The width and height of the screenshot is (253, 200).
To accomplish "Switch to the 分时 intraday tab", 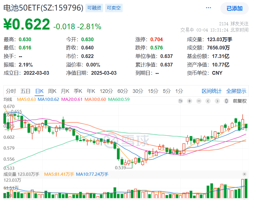I will click(x=11, y=91).
